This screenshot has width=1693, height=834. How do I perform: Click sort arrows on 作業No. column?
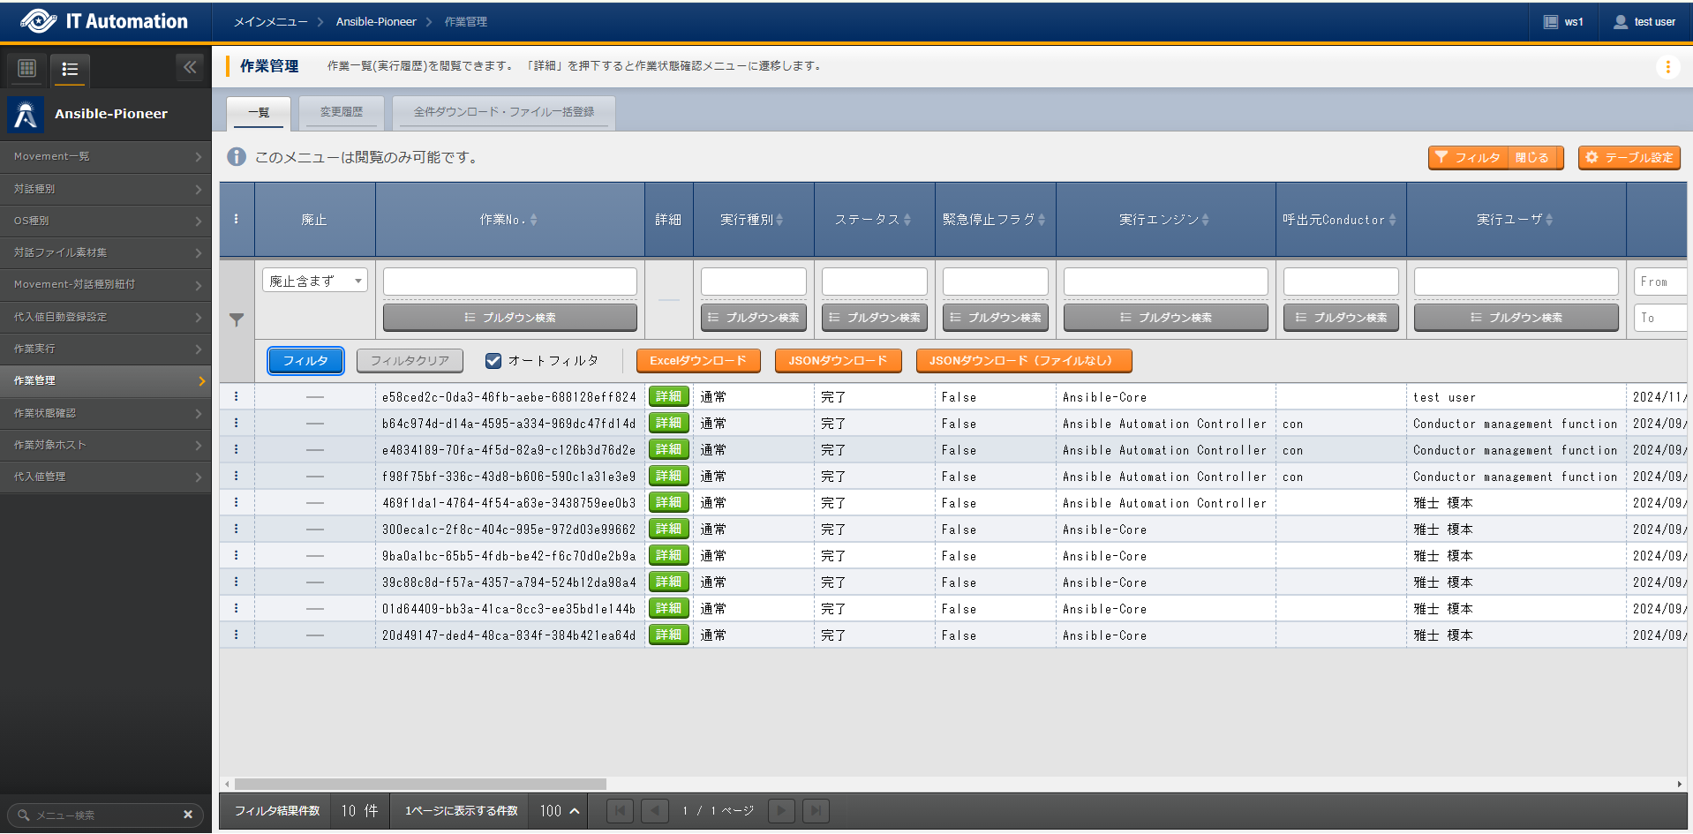click(x=534, y=220)
